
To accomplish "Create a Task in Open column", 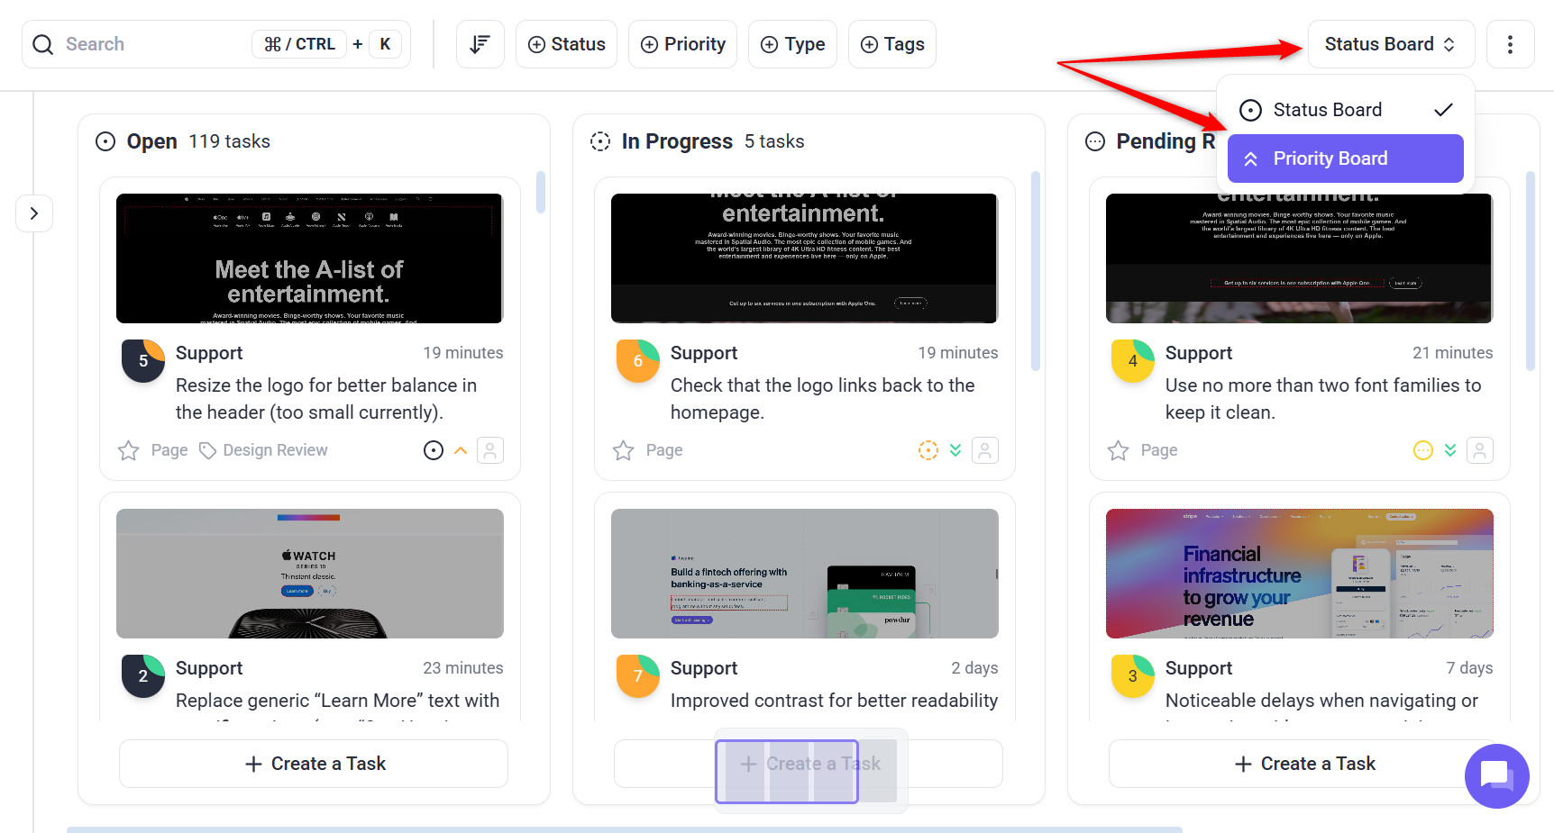I will click(314, 764).
